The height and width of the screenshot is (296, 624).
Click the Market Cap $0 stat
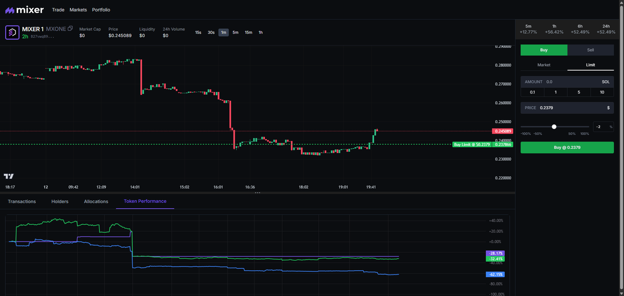pos(90,32)
